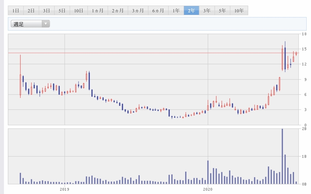Click the 2020 label on time axis

[208, 189]
